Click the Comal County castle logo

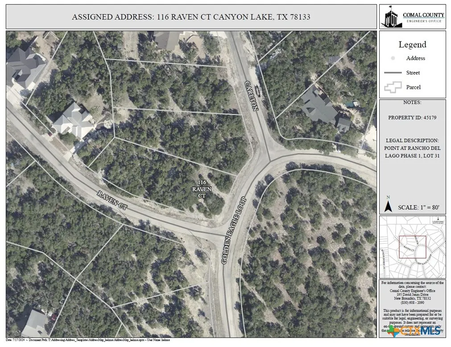pos(391,17)
